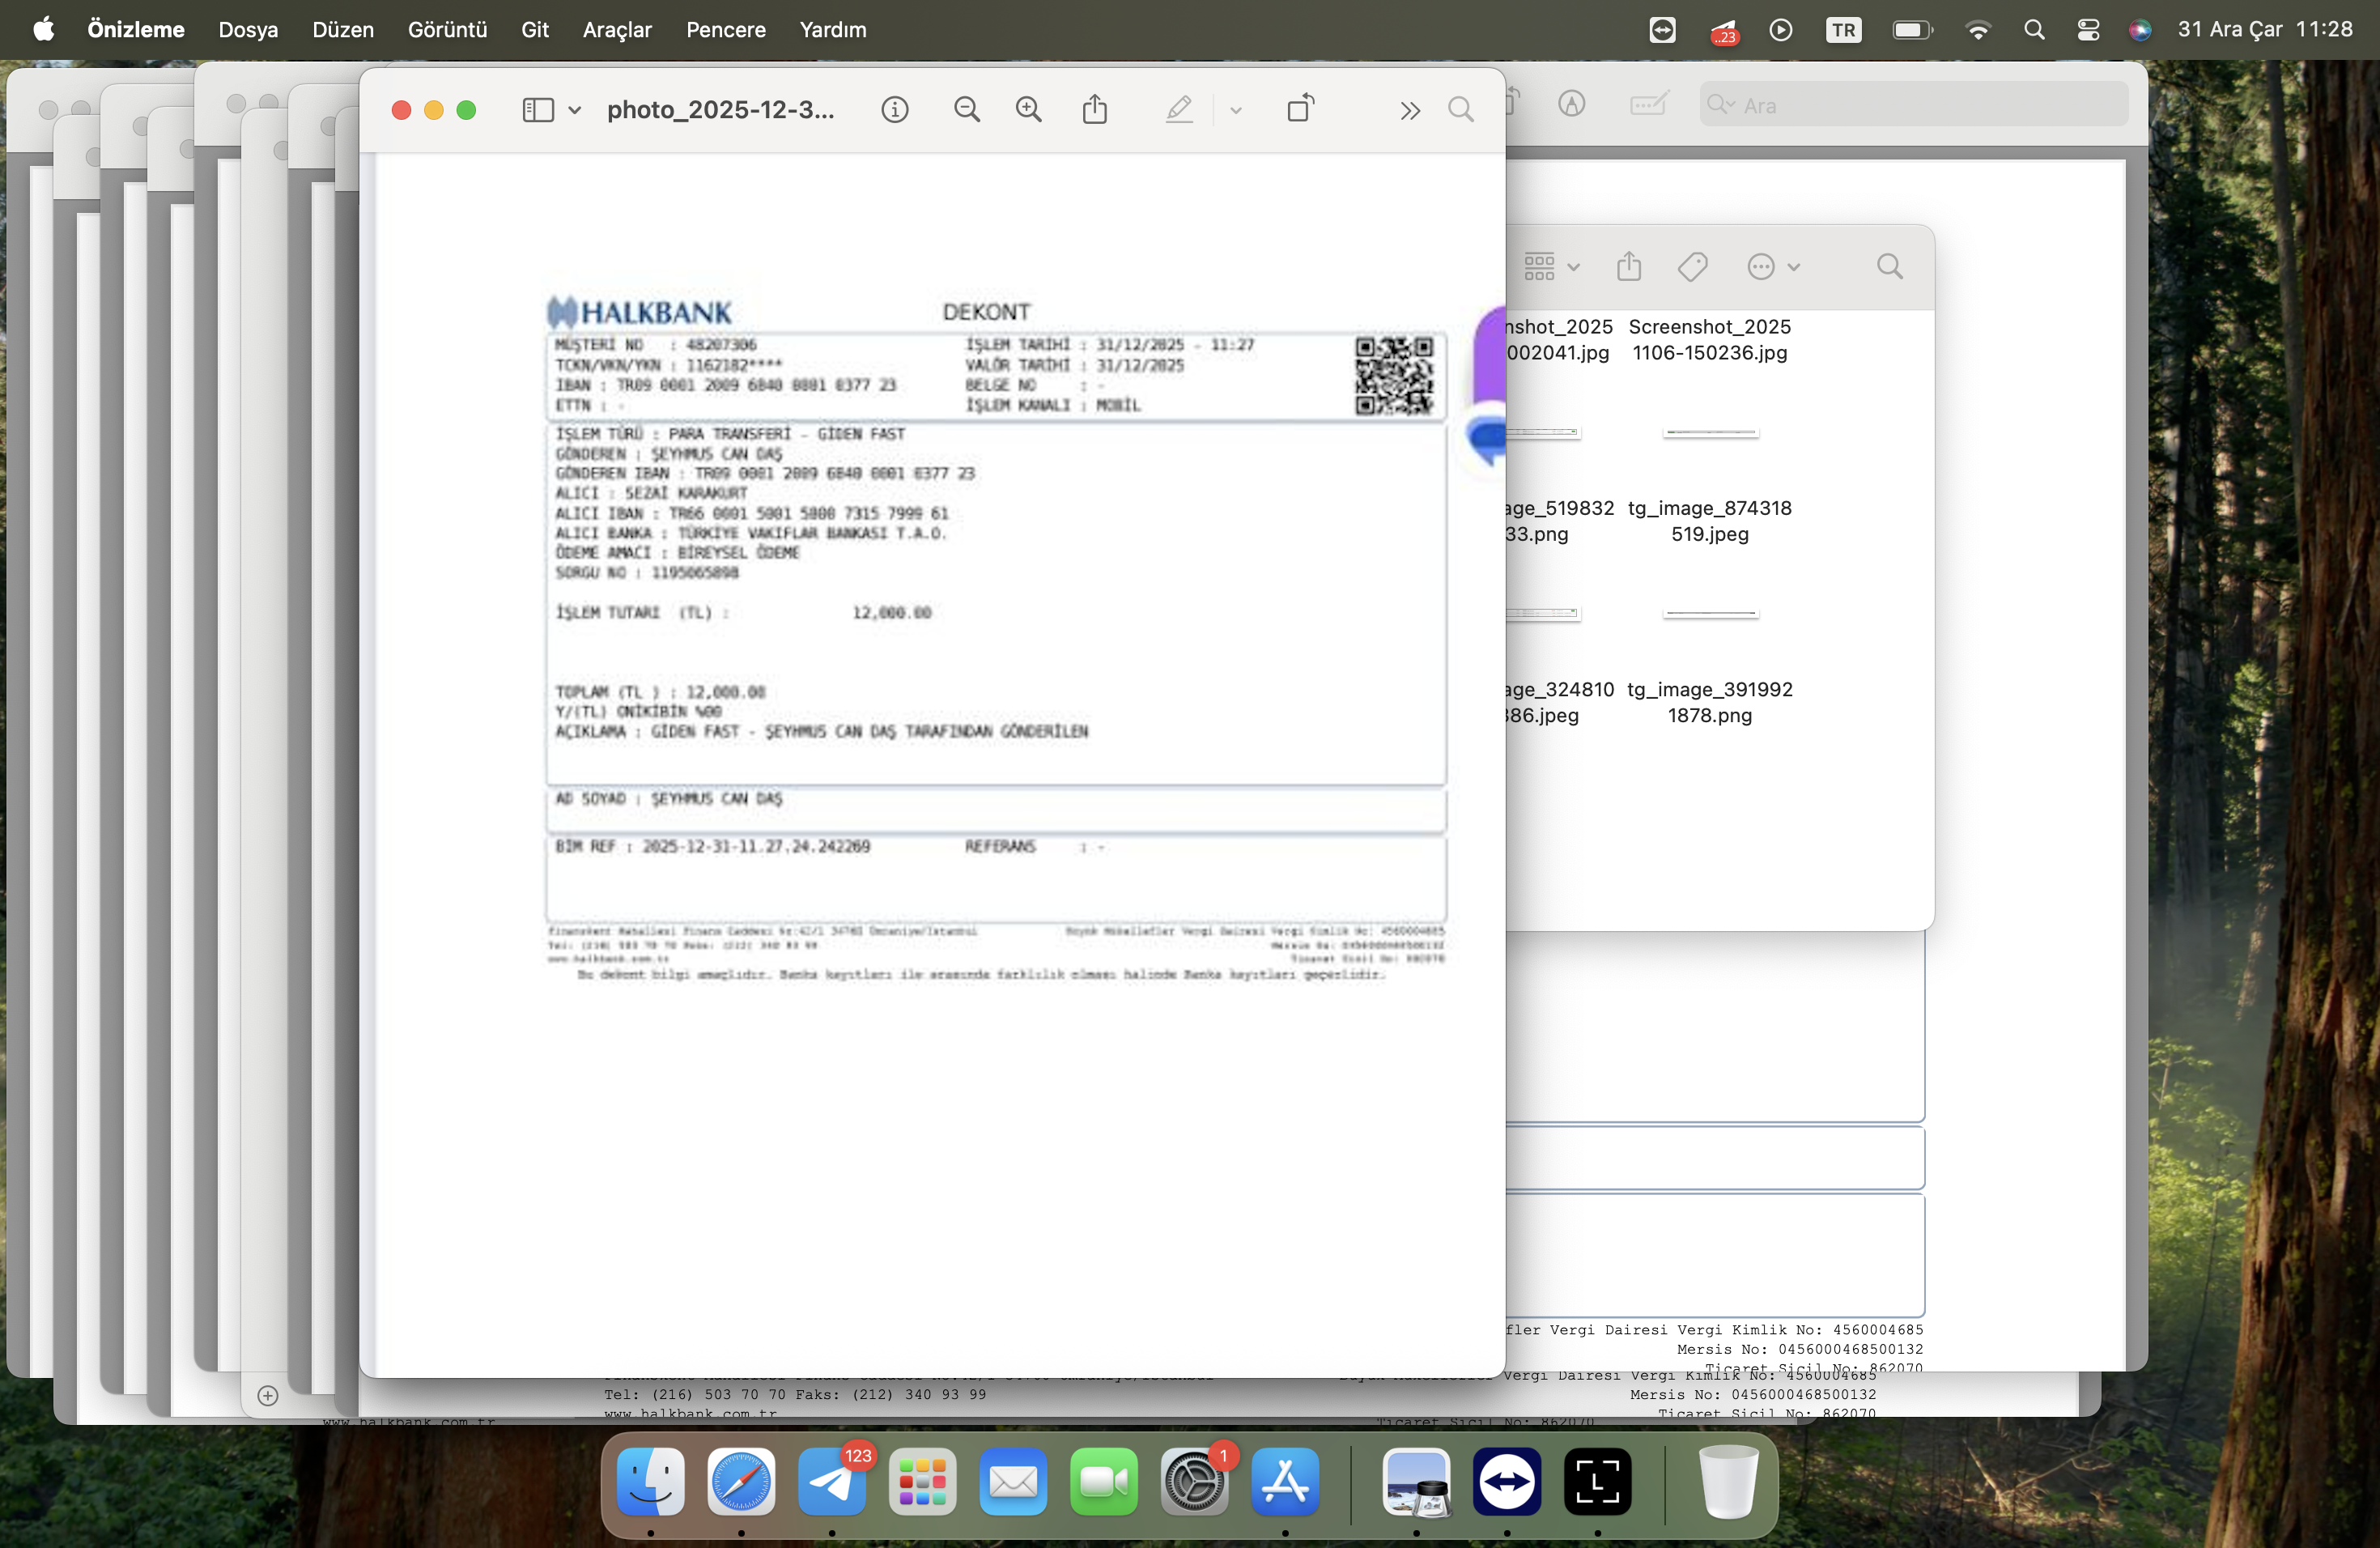
Task: Click the photo_2025-12-3... window title
Action: pos(720,110)
